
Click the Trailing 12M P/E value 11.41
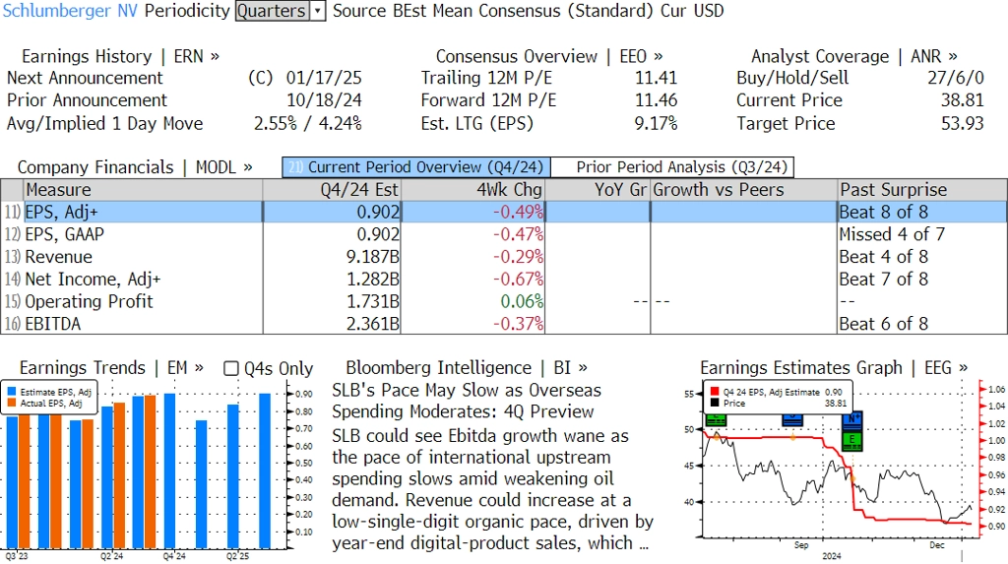click(657, 79)
